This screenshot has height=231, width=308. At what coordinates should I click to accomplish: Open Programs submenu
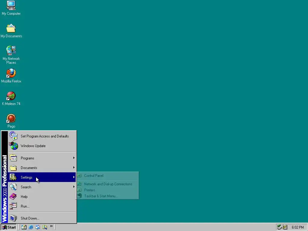(x=42, y=158)
